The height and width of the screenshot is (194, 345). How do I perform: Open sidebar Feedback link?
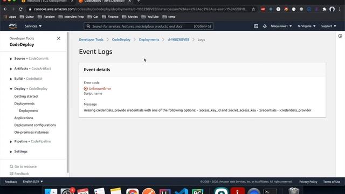(19, 174)
